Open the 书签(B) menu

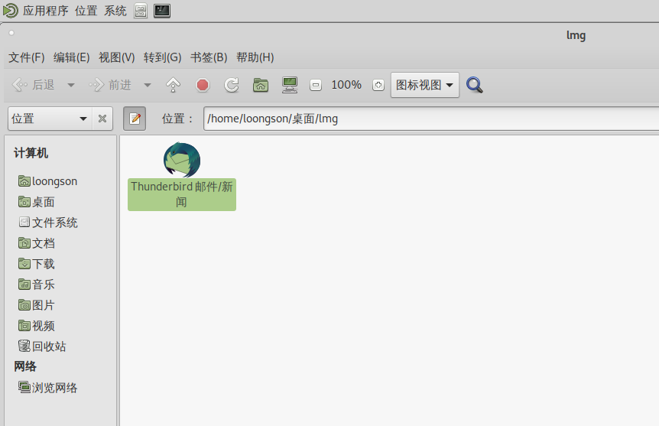[209, 57]
